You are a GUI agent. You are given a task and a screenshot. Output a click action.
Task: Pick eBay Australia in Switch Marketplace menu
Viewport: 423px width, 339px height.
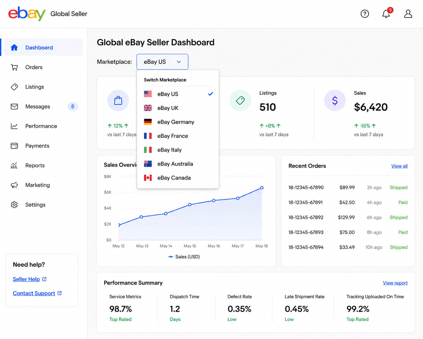click(178, 164)
